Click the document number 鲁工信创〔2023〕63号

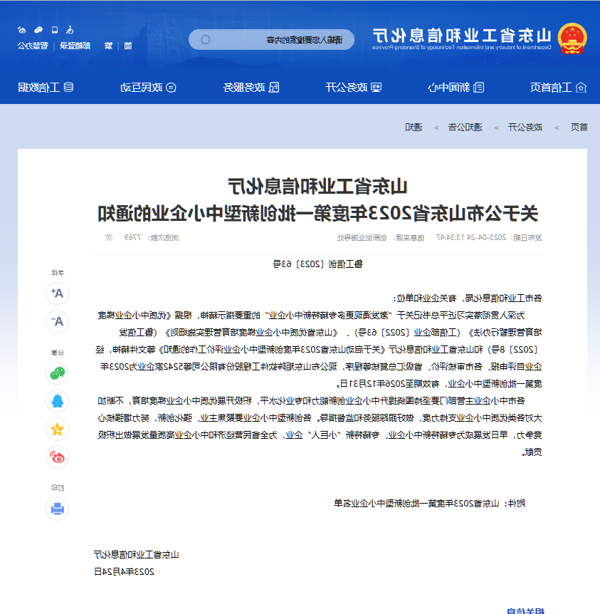point(318,264)
